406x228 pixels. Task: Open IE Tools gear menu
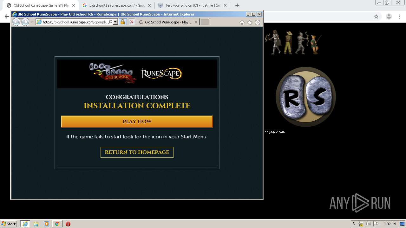258,22
